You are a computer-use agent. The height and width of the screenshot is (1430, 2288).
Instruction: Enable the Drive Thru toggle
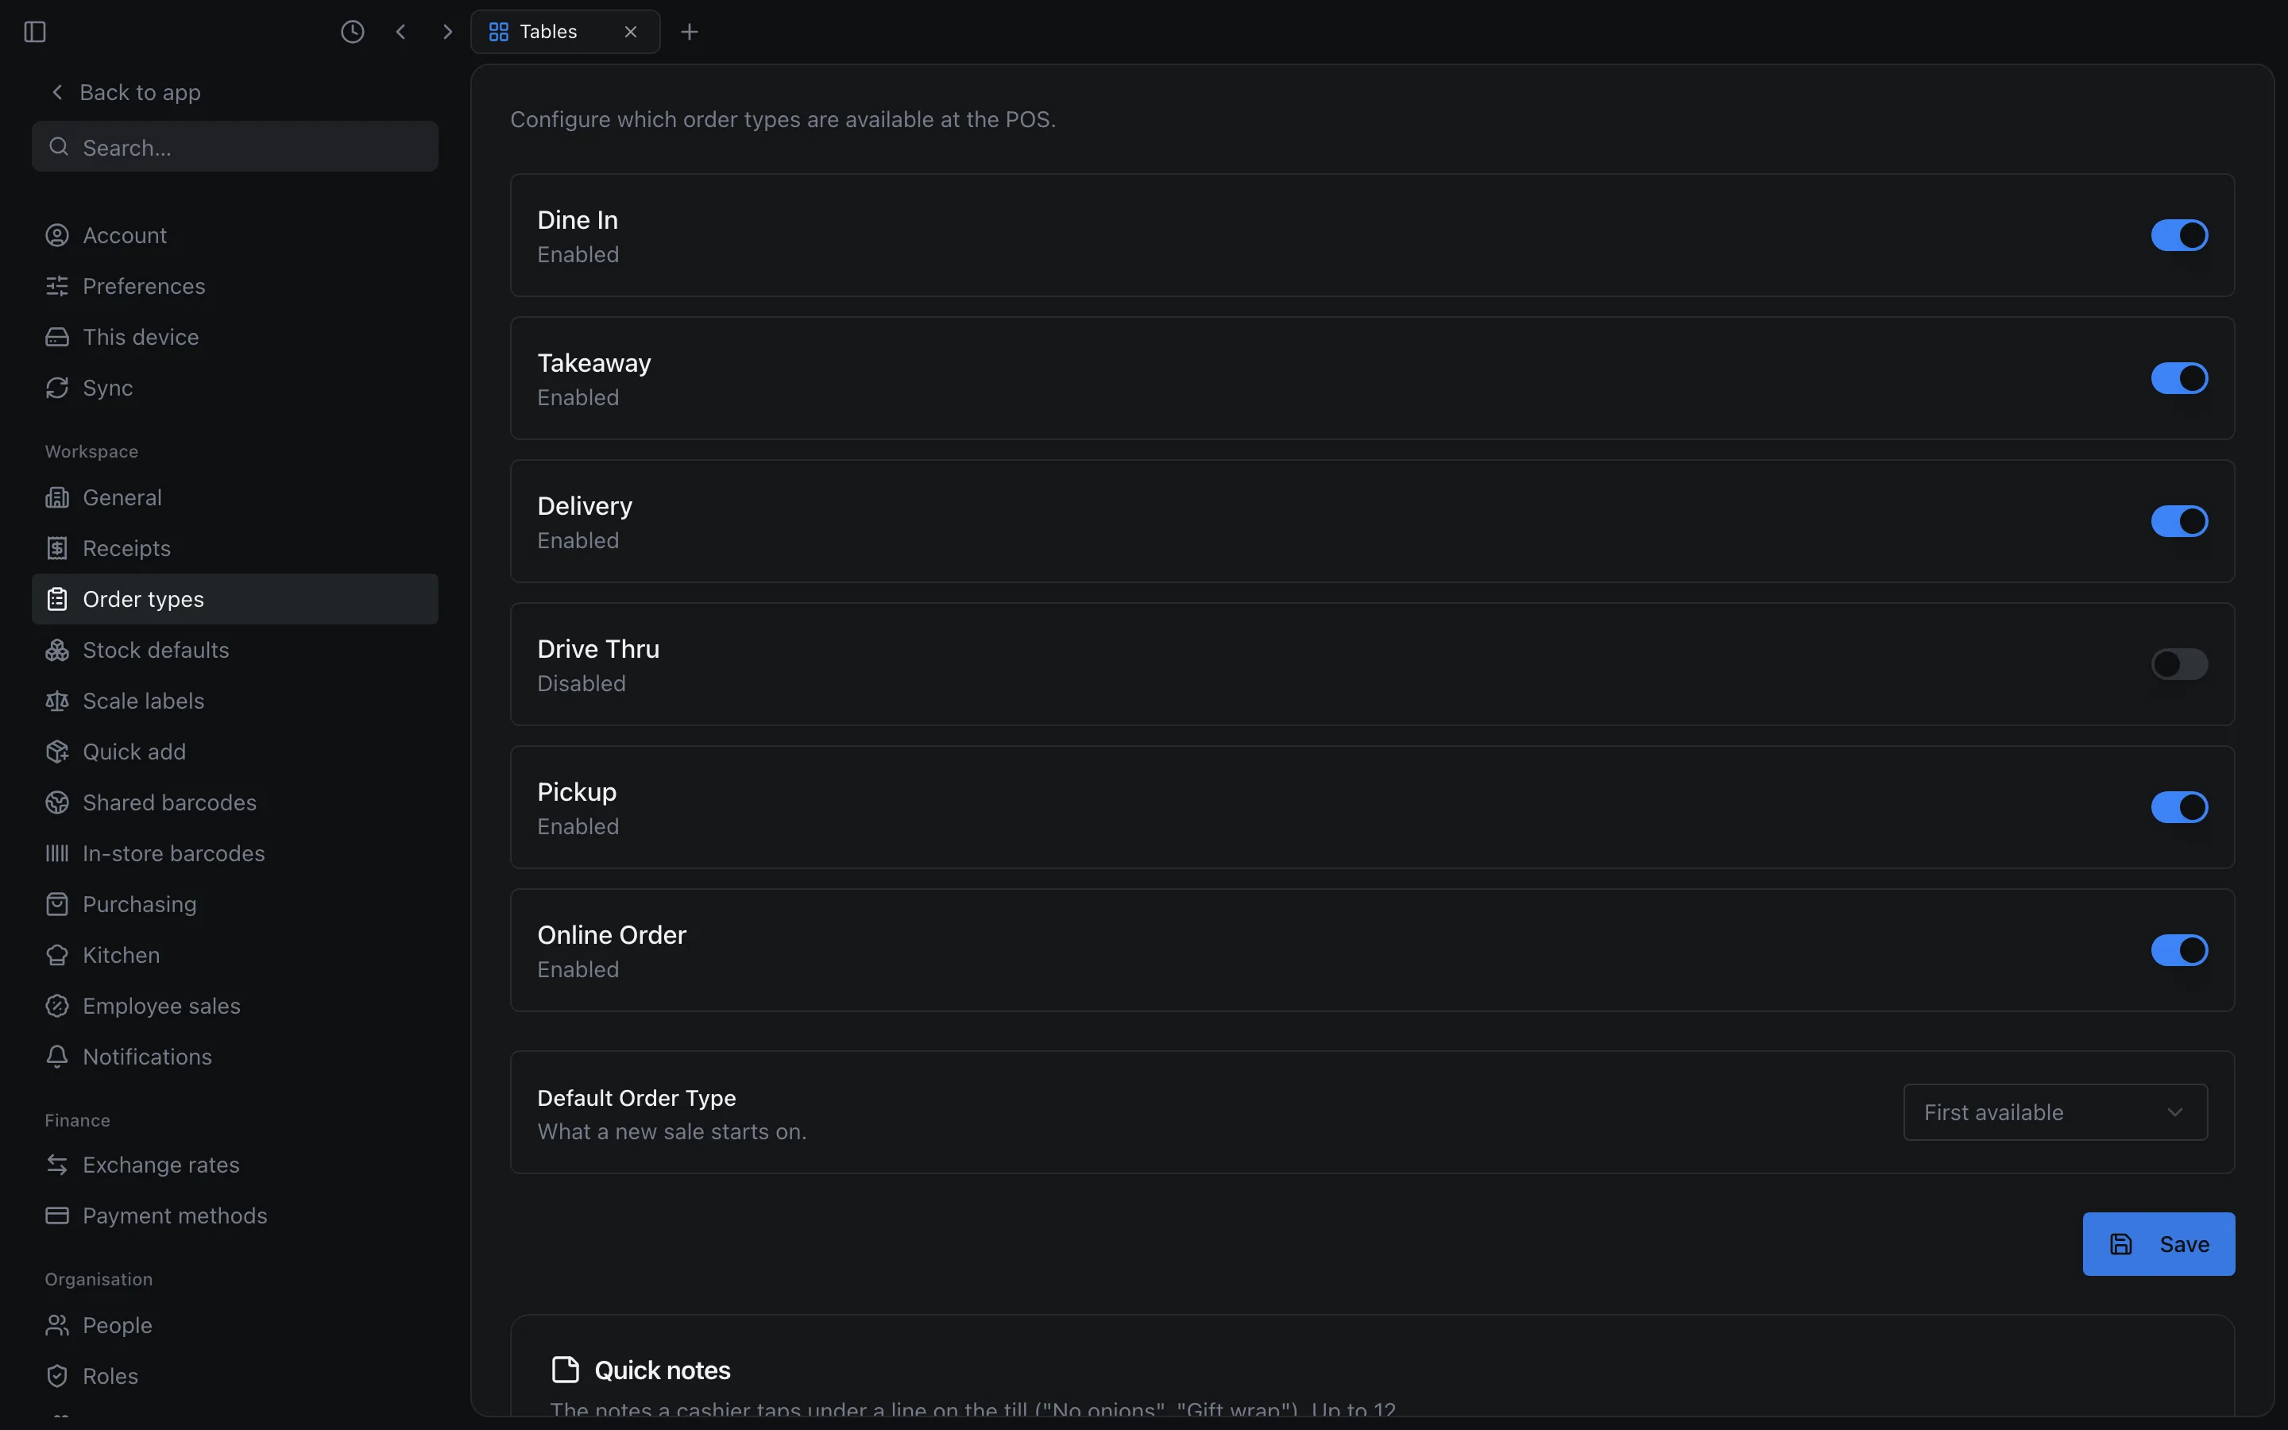pos(2179,664)
